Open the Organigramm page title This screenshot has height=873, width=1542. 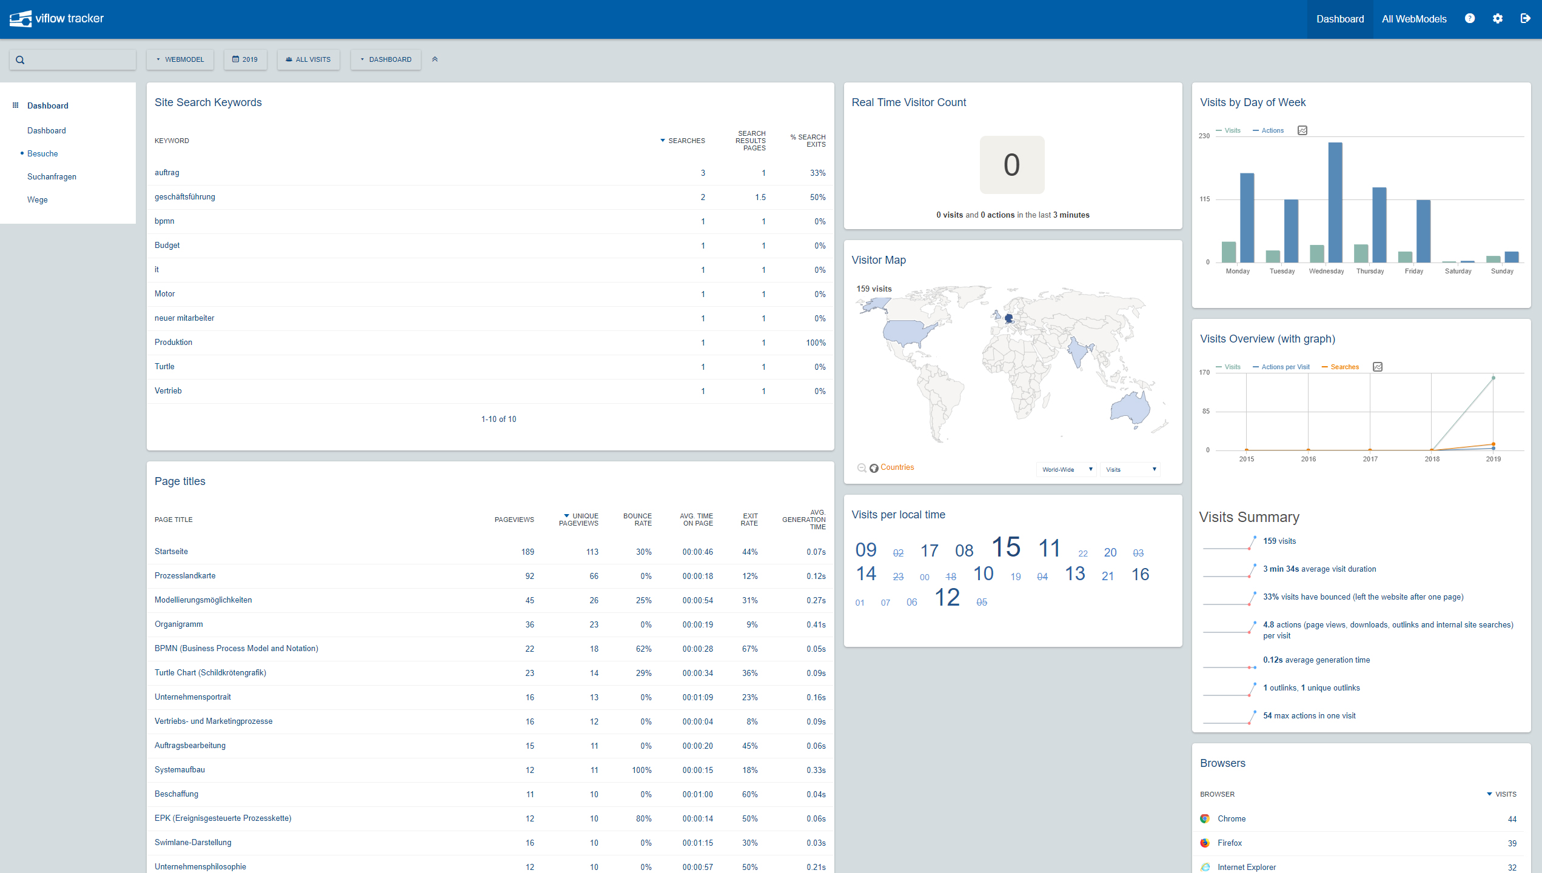[x=179, y=624]
